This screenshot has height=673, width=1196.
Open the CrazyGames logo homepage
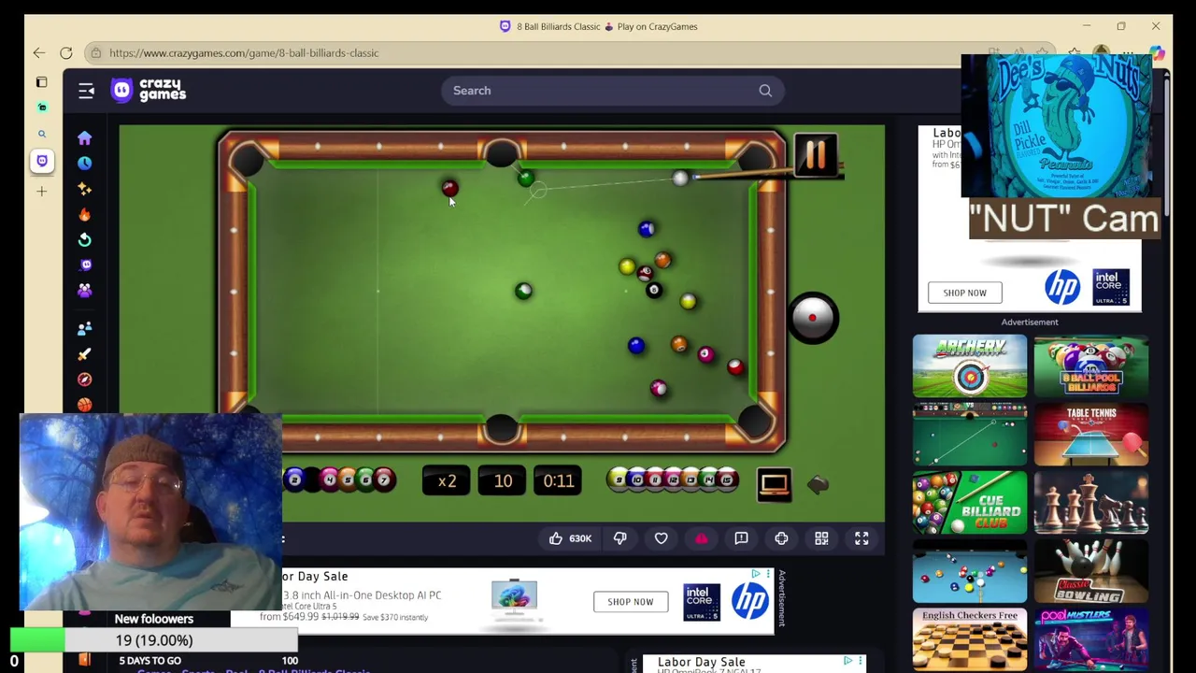tap(149, 90)
